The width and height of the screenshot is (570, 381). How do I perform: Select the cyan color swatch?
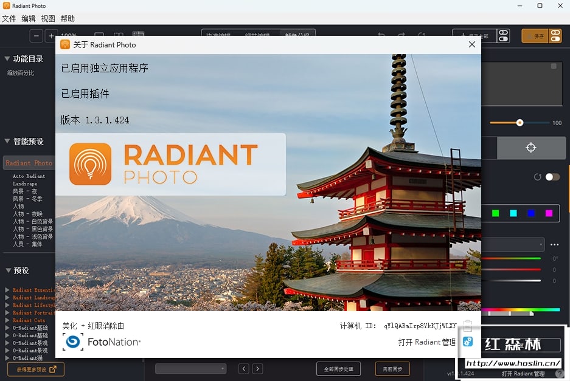pyautogui.click(x=513, y=213)
